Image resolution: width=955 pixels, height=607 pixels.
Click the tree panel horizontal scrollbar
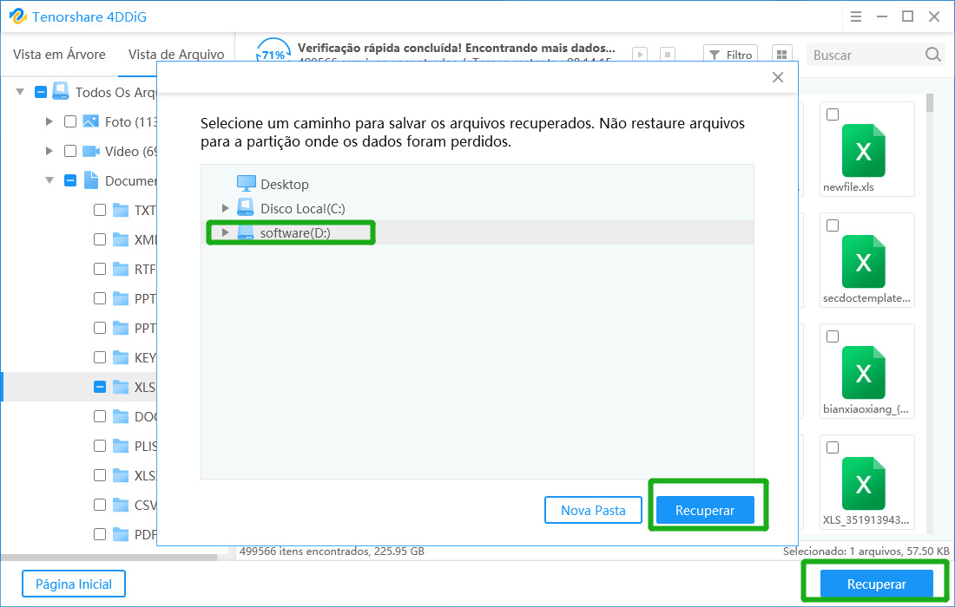pyautogui.click(x=109, y=557)
